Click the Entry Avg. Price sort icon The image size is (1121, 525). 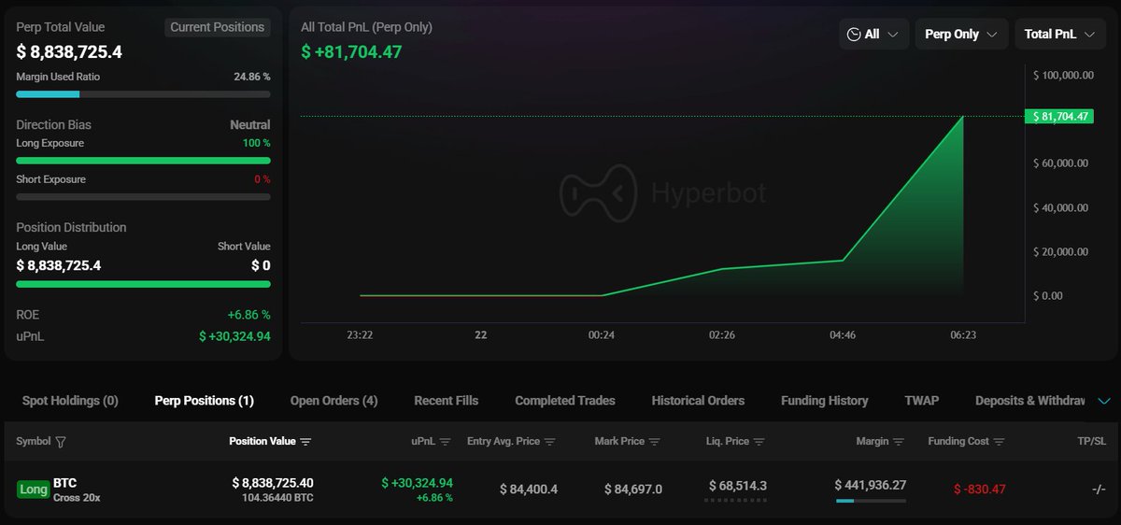point(550,442)
